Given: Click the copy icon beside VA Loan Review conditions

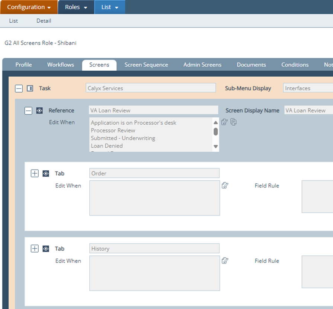Looking at the screenshot, I should click(x=233, y=122).
